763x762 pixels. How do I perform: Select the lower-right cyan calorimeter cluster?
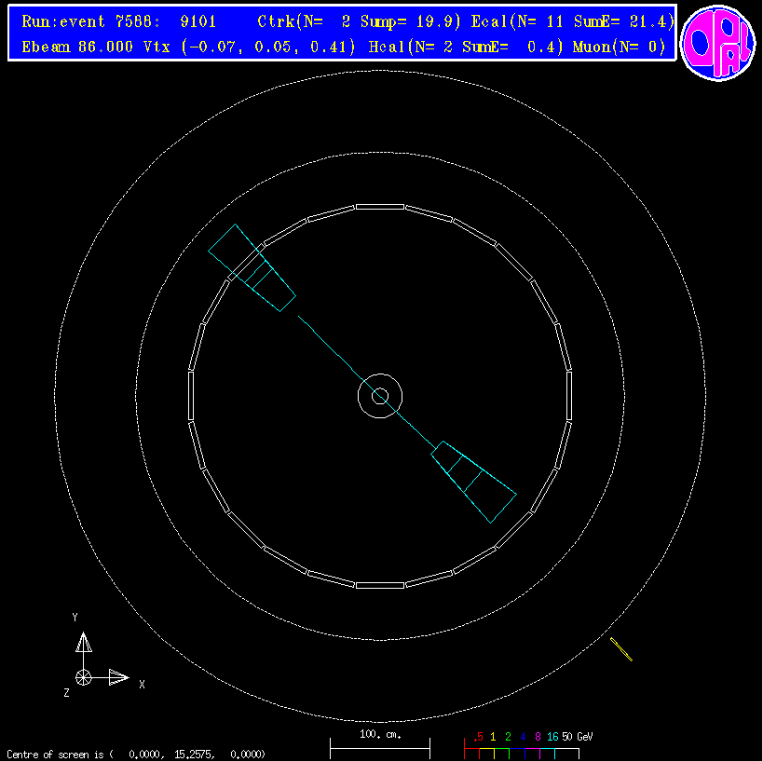click(x=474, y=482)
